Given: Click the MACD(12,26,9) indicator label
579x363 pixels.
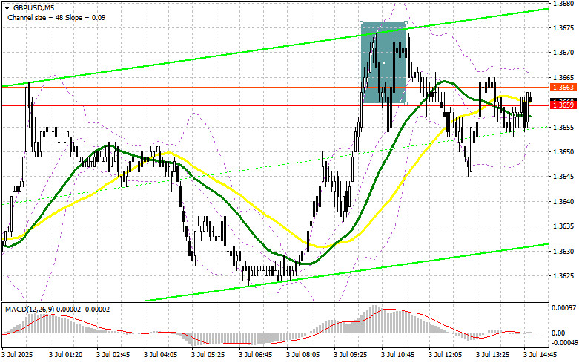Looking at the screenshot, I should pyautogui.click(x=57, y=309).
